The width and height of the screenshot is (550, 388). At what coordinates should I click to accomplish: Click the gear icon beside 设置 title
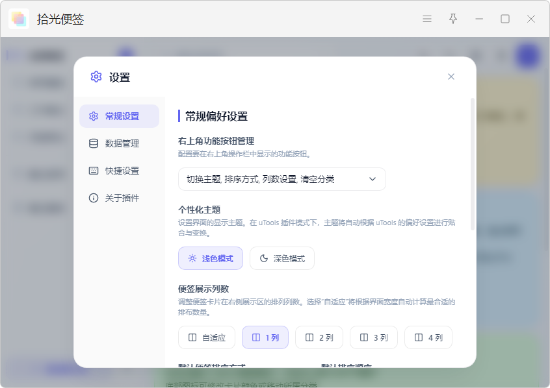(96, 77)
